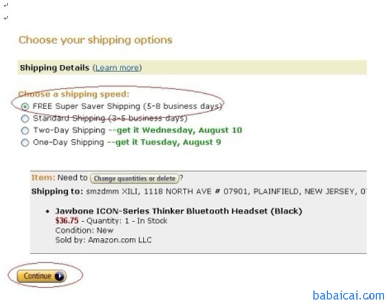Click the Choose your shipping options heading
Viewport: 386px width, 302px height.
point(96,40)
